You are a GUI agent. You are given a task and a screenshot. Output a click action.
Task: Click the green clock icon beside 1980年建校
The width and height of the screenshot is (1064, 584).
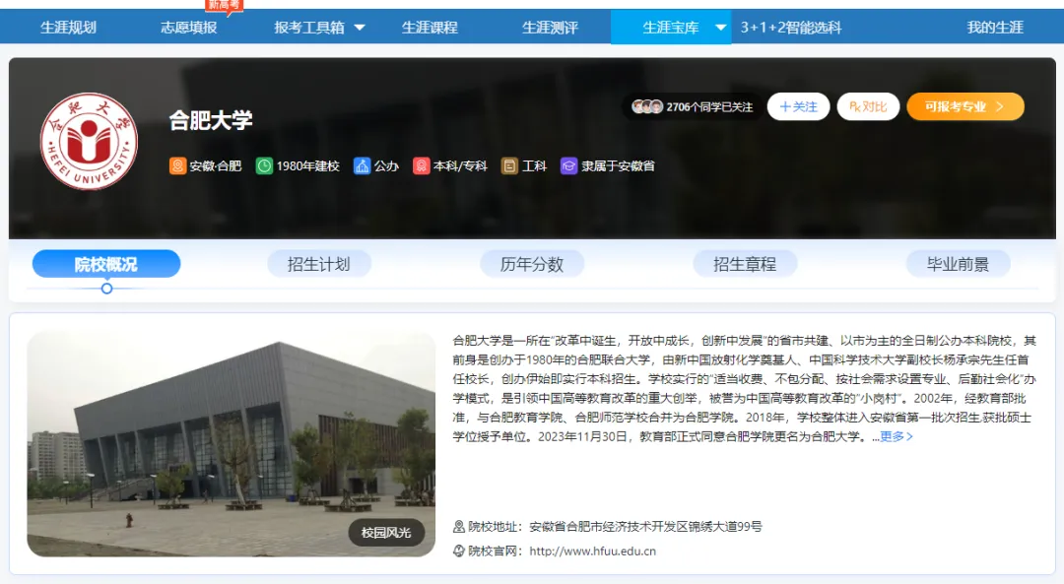[x=264, y=166]
